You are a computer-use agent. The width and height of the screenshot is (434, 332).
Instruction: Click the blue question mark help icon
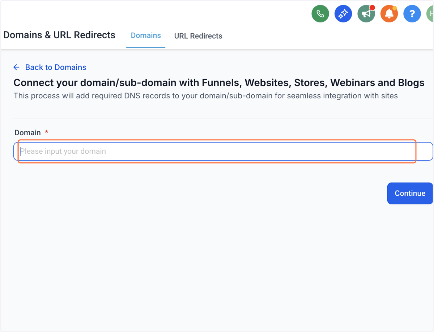tap(412, 14)
